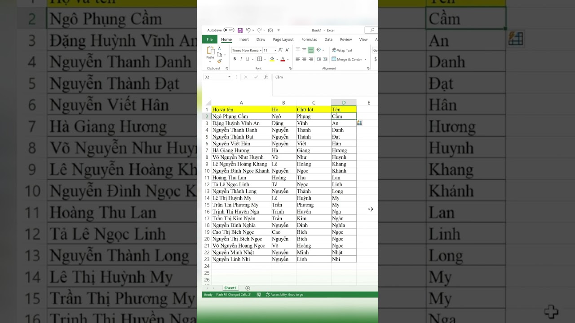575x323 pixels.
Task: Click the Cut scissors icon
Action: point(219,48)
